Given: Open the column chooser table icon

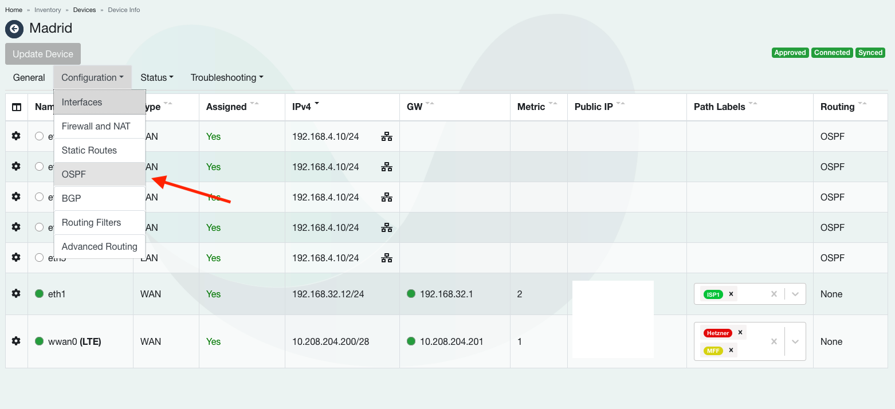Looking at the screenshot, I should click(17, 107).
